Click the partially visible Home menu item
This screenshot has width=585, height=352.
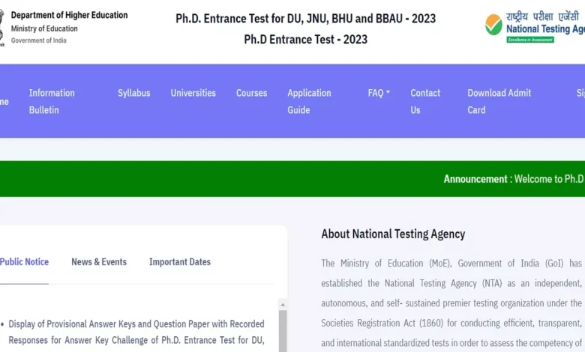pos(4,101)
